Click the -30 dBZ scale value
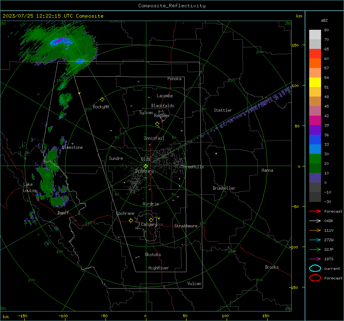Screen dimensions: 344x321 [x=328, y=202]
